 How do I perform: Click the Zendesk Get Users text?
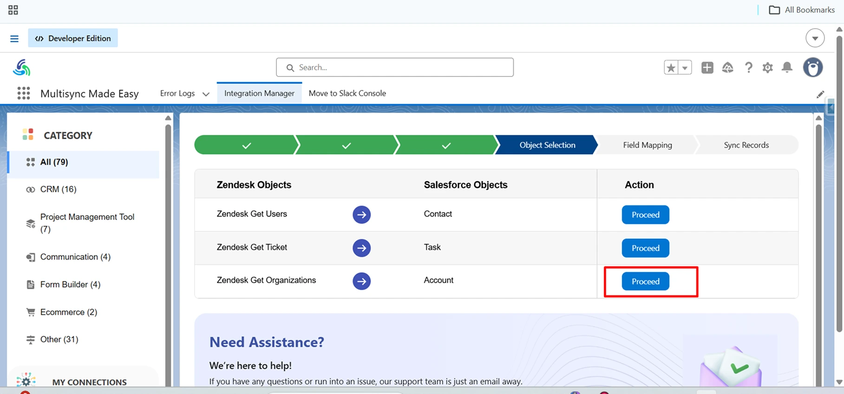pos(252,214)
